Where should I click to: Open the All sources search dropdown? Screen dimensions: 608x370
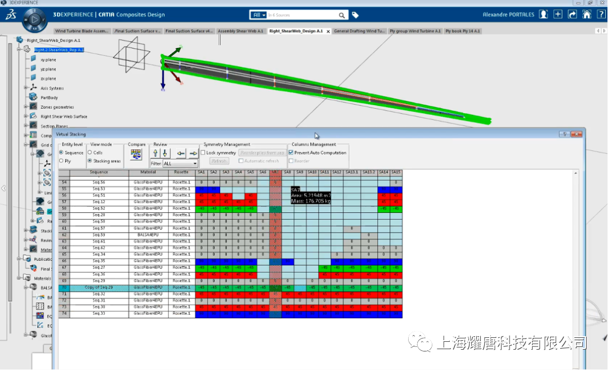[x=258, y=15]
